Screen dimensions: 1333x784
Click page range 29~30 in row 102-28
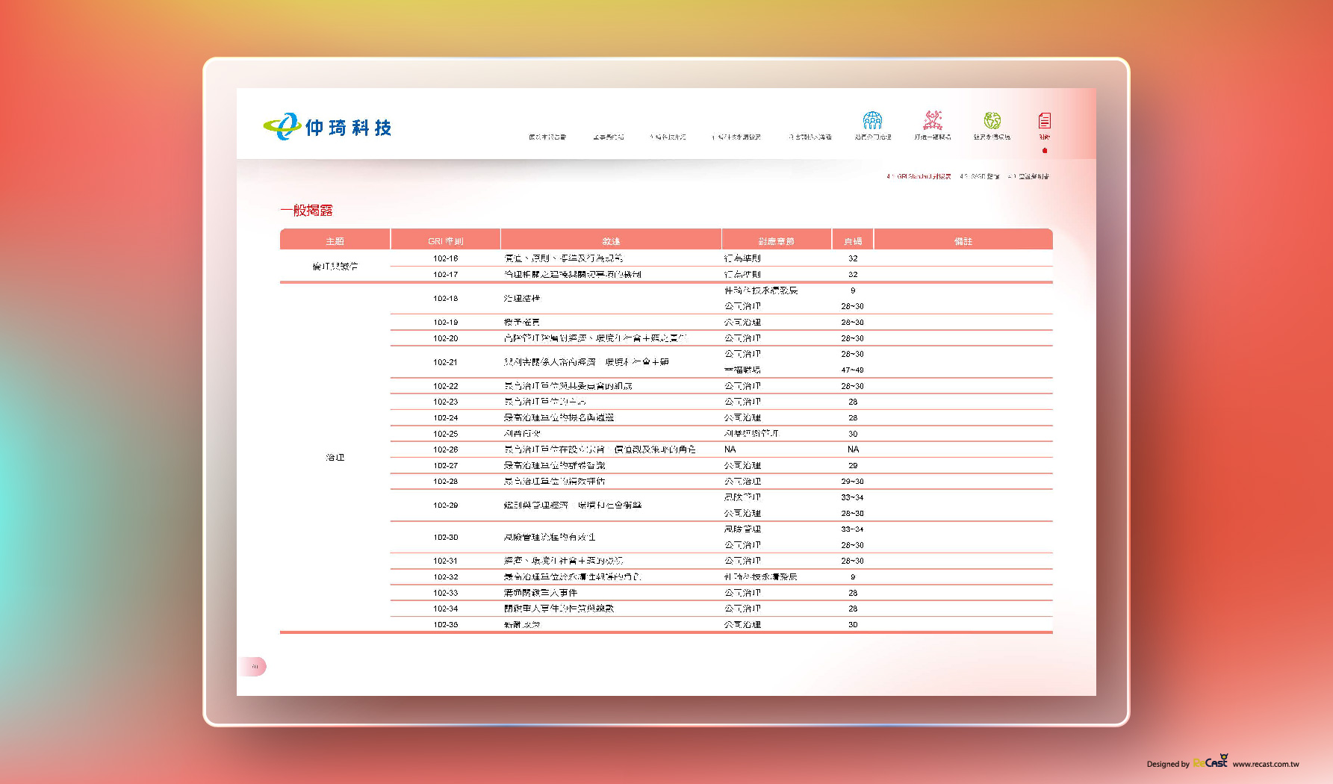(853, 482)
